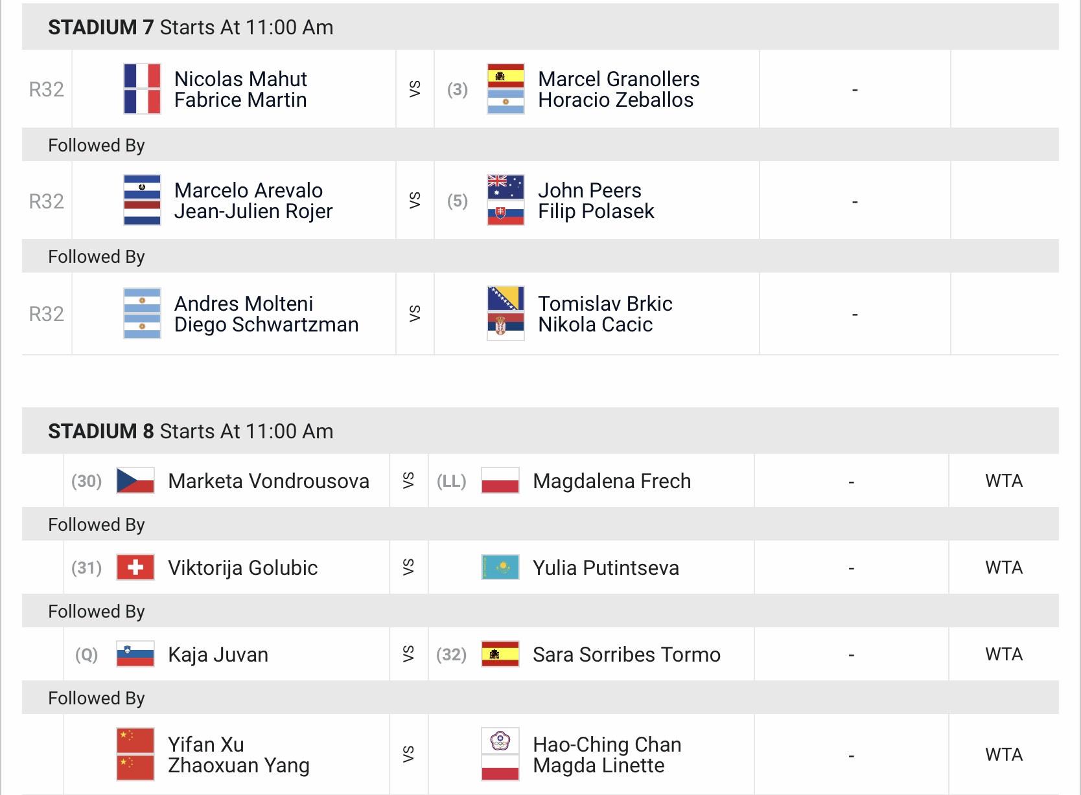
Task: Click the Polish flag beside Magdalena Frech
Action: (500, 480)
